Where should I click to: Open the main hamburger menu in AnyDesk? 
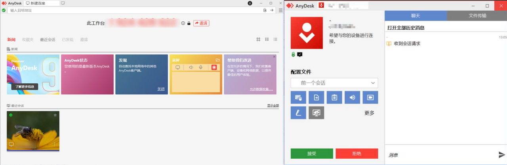point(280,10)
